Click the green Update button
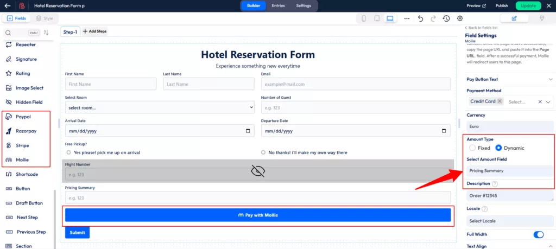This screenshot has height=249, width=556. tap(528, 5)
